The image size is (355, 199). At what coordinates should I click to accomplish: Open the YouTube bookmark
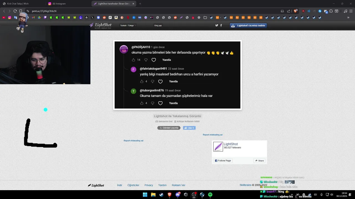[x=4, y=17]
